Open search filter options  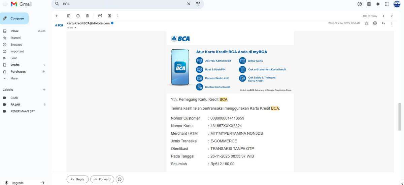(x=198, y=4)
